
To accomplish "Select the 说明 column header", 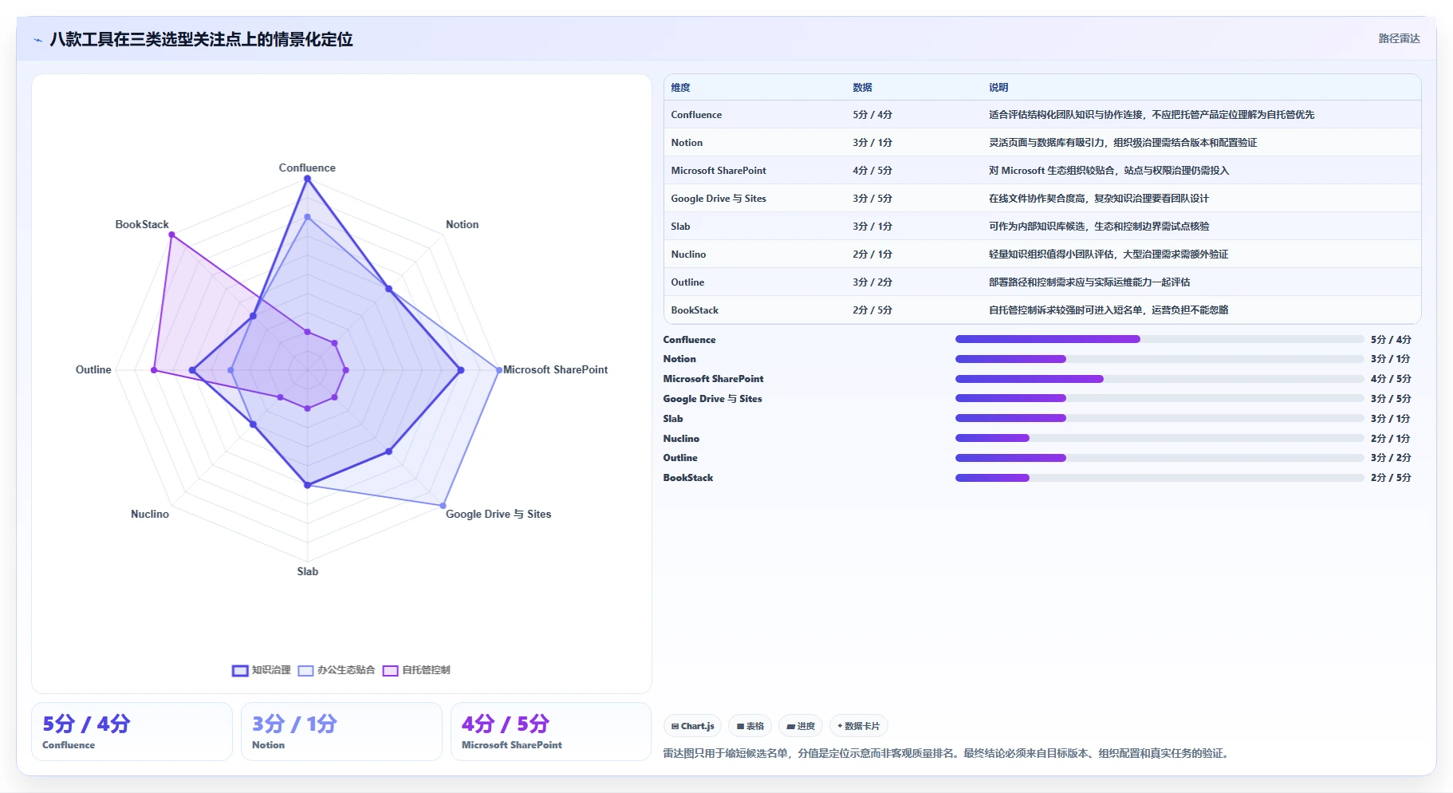I will coord(998,88).
